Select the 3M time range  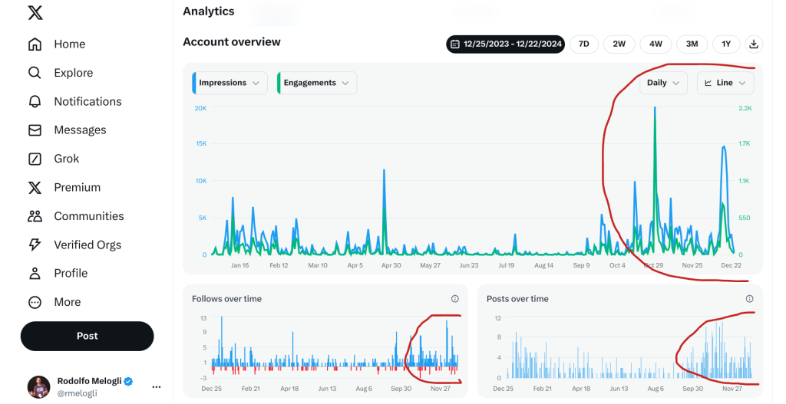692,44
